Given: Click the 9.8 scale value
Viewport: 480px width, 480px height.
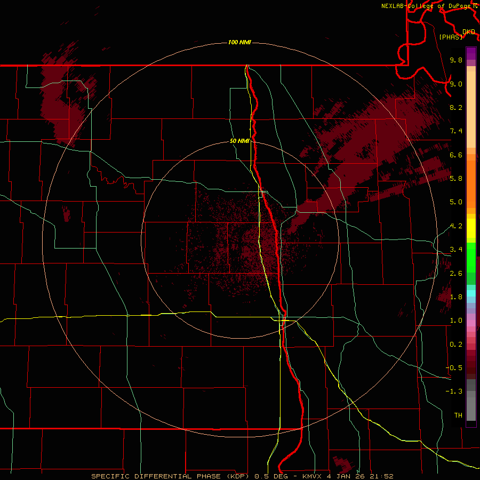Looking at the screenshot, I should [456, 60].
